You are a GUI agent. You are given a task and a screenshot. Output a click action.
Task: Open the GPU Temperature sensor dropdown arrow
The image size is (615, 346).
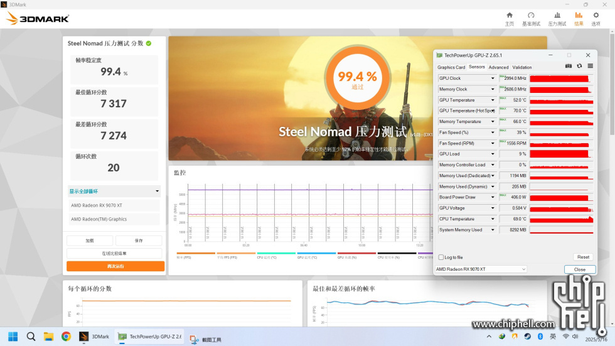tap(493, 100)
